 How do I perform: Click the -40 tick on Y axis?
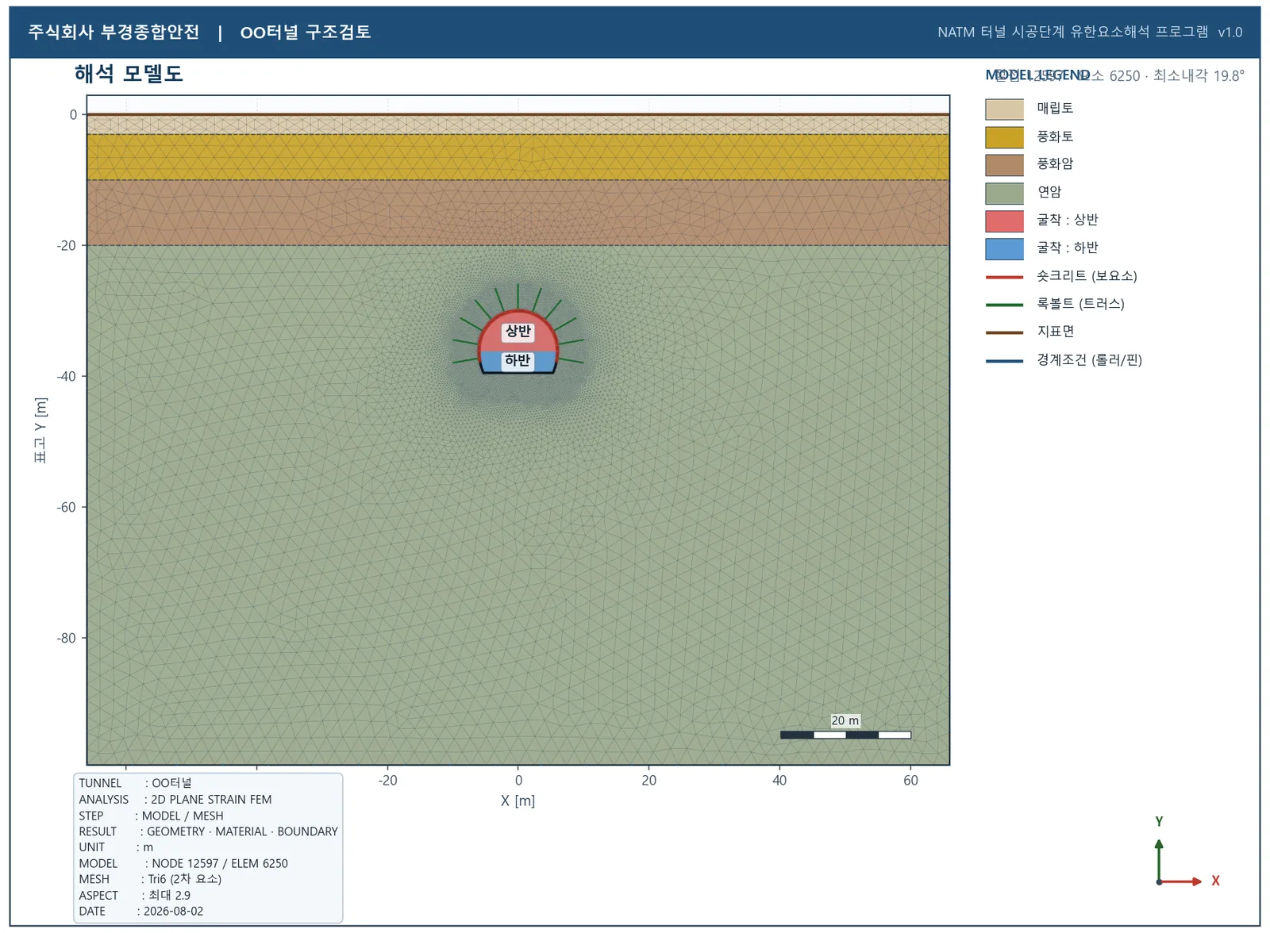click(67, 376)
